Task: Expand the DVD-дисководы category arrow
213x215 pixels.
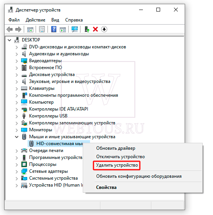Action: 17,47
